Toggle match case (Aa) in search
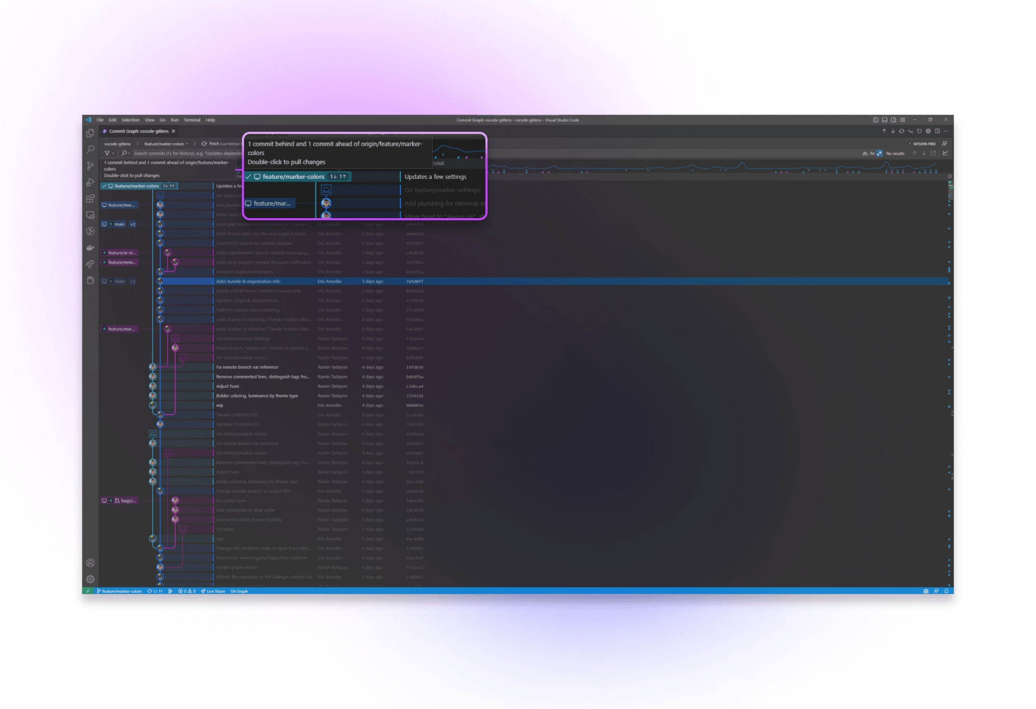The width and height of the screenshot is (1036, 709). click(872, 153)
